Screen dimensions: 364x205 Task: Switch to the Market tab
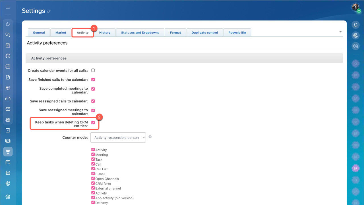[61, 33]
